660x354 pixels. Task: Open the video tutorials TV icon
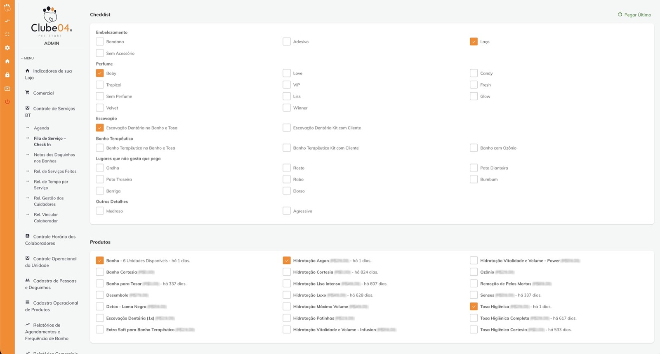7,88
